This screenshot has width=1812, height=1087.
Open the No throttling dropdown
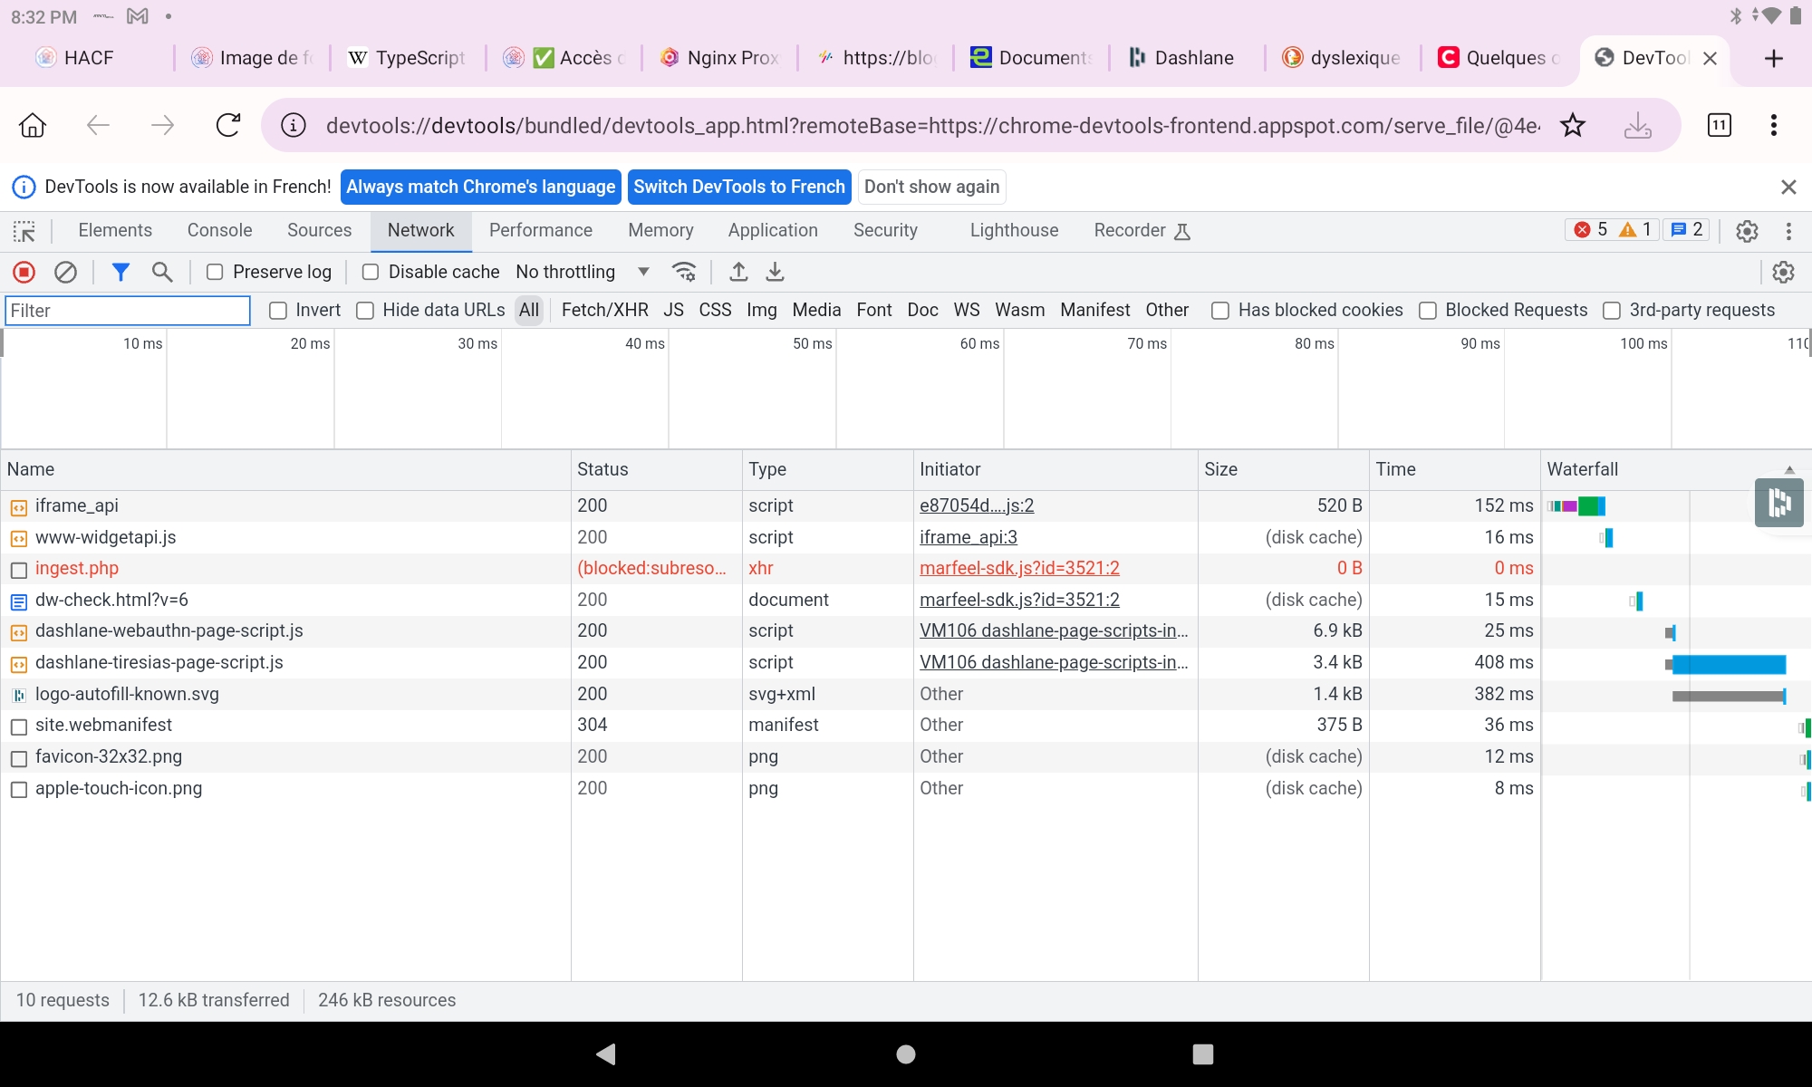point(583,272)
